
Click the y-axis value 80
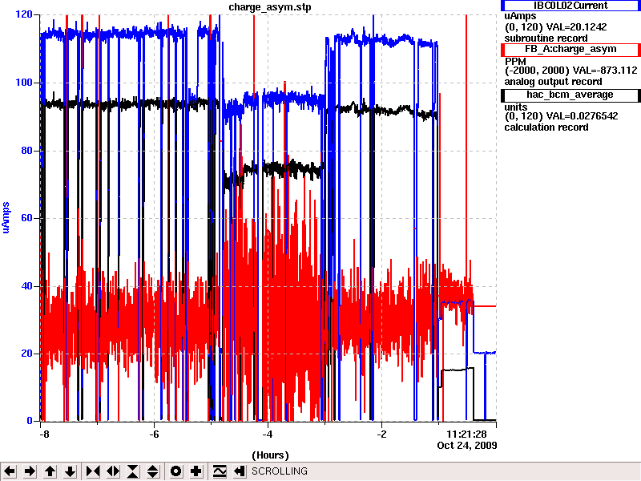point(26,151)
